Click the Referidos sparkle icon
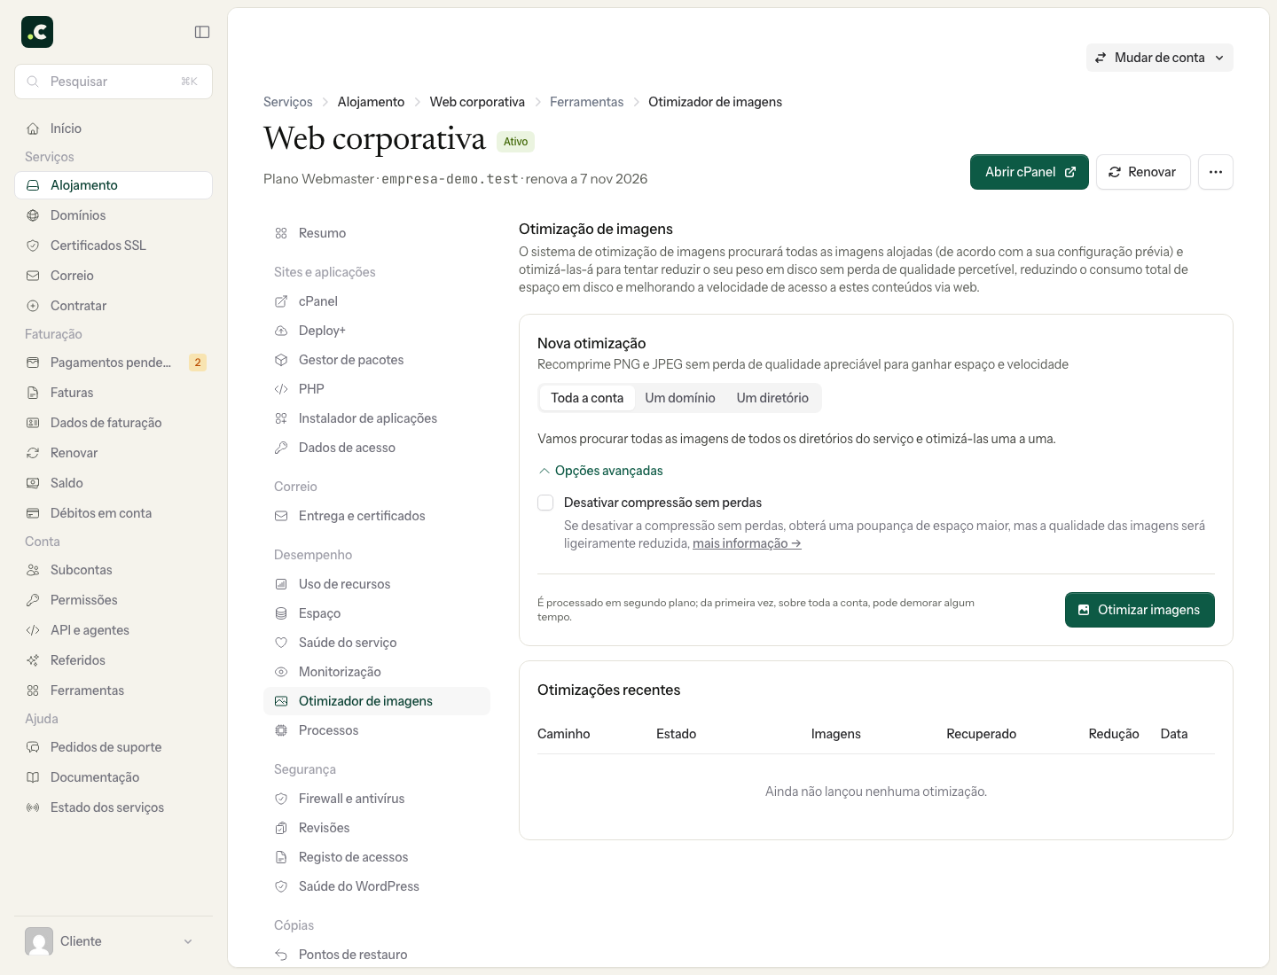The height and width of the screenshot is (975, 1277). [33, 660]
